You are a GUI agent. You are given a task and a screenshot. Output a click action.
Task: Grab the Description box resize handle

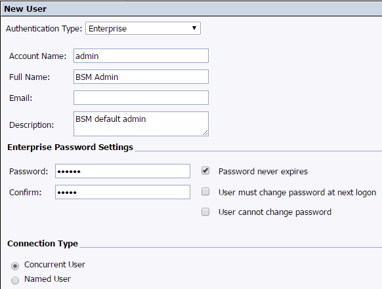tap(205, 133)
